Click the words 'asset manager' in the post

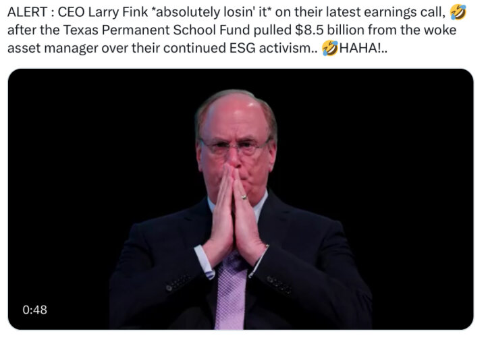click(53, 48)
